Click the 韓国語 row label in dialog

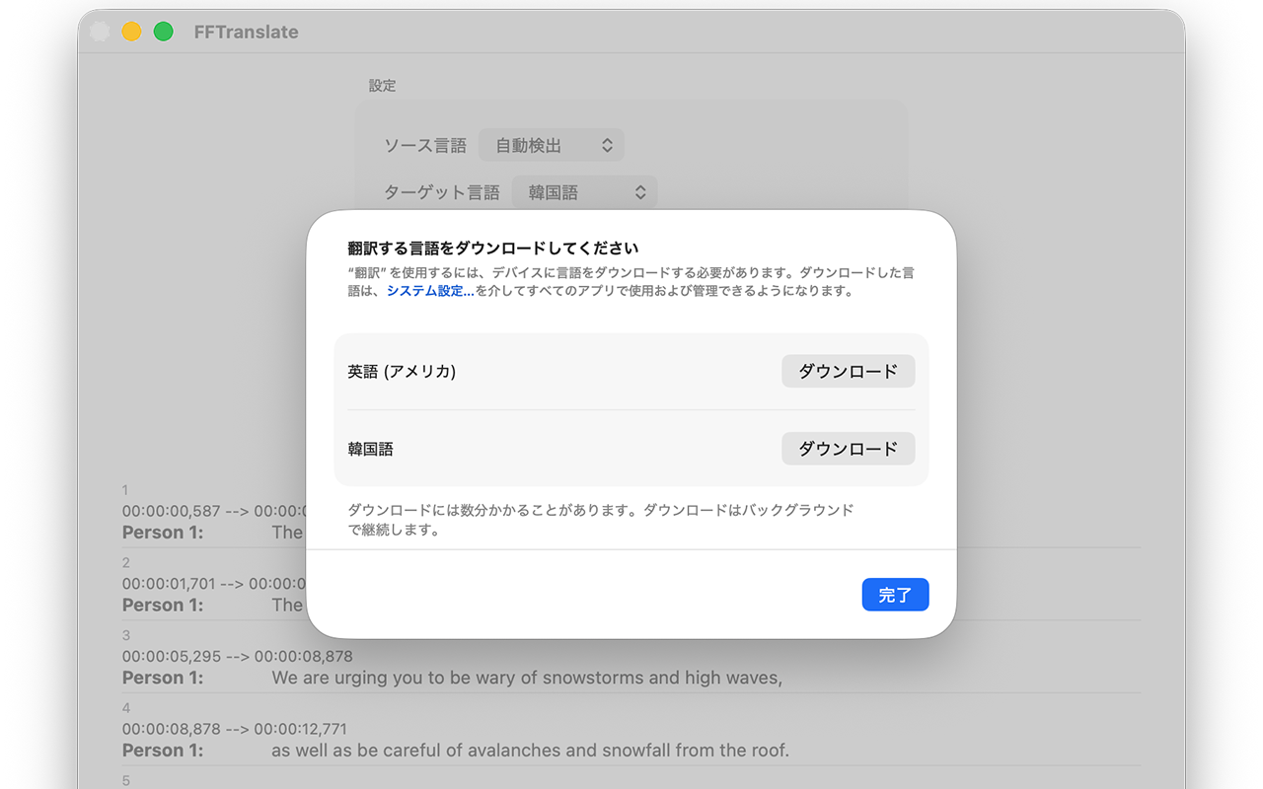371,449
